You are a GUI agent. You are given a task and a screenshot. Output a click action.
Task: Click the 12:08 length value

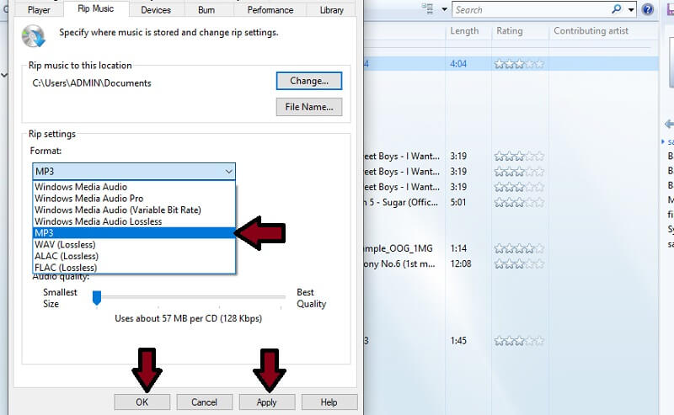click(460, 263)
